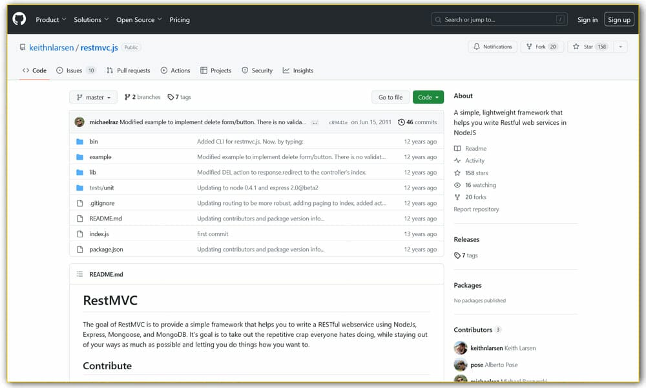Open the master branch dropdown
Image resolution: width=646 pixels, height=388 pixels.
click(94, 97)
